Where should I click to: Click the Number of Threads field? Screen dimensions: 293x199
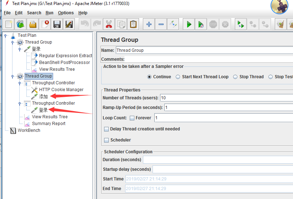click(226, 98)
